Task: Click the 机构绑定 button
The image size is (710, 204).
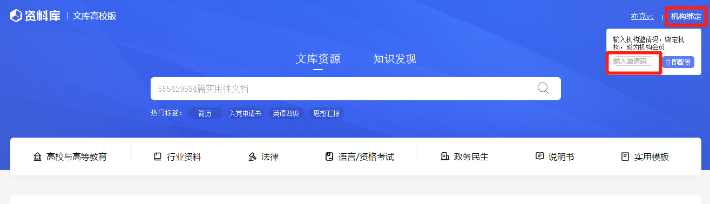Action: click(686, 16)
